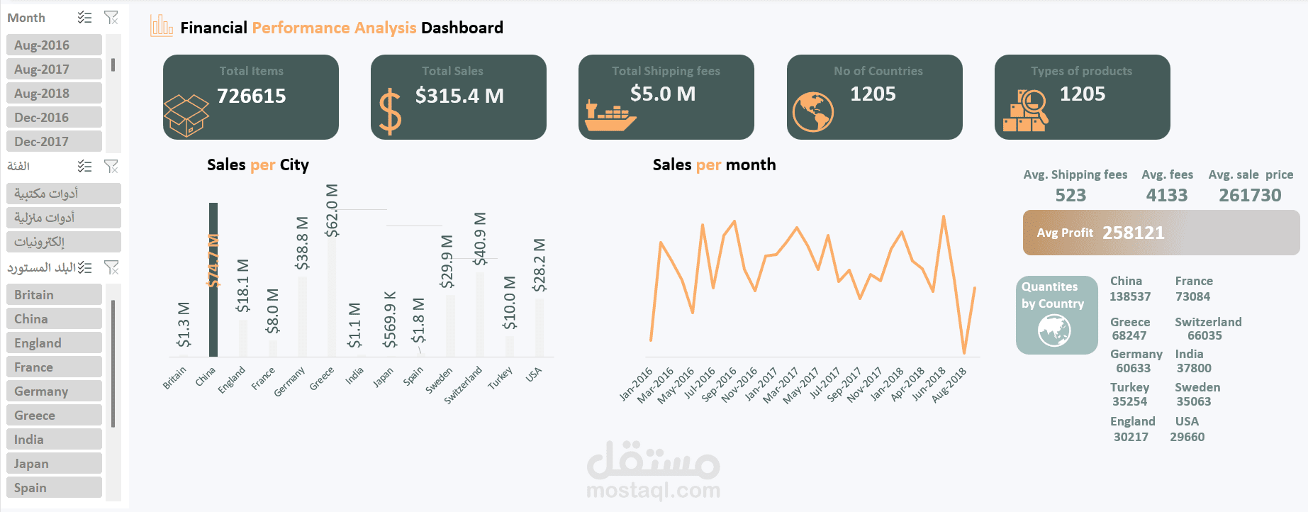This screenshot has height=512, width=1308.
Task: Click the Month slicer scrollbar
Action: pyautogui.click(x=113, y=65)
